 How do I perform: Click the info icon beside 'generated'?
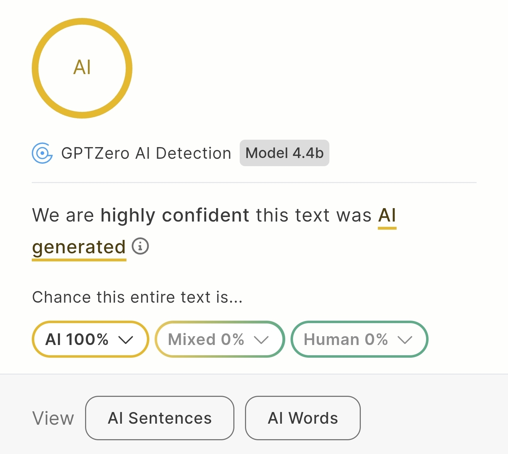coord(140,246)
